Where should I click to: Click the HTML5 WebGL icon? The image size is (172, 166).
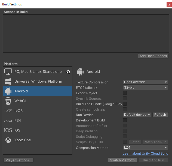[x=8, y=101]
